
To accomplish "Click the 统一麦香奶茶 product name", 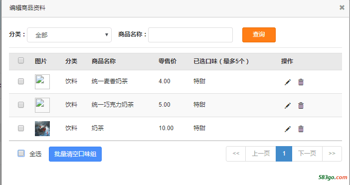I will 110,81.
